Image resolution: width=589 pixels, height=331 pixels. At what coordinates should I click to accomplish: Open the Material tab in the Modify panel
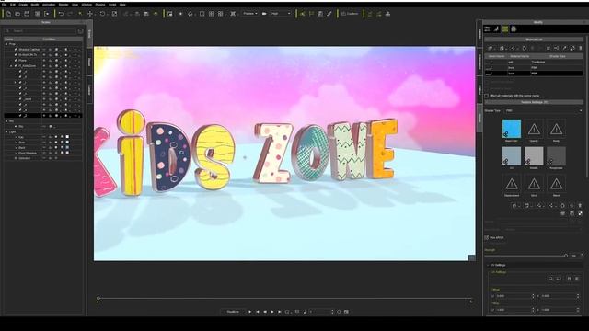[505, 29]
